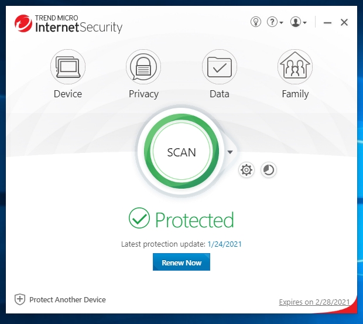Click the lightbulb tips icon
Screen dimensions: 363x324
click(x=256, y=22)
